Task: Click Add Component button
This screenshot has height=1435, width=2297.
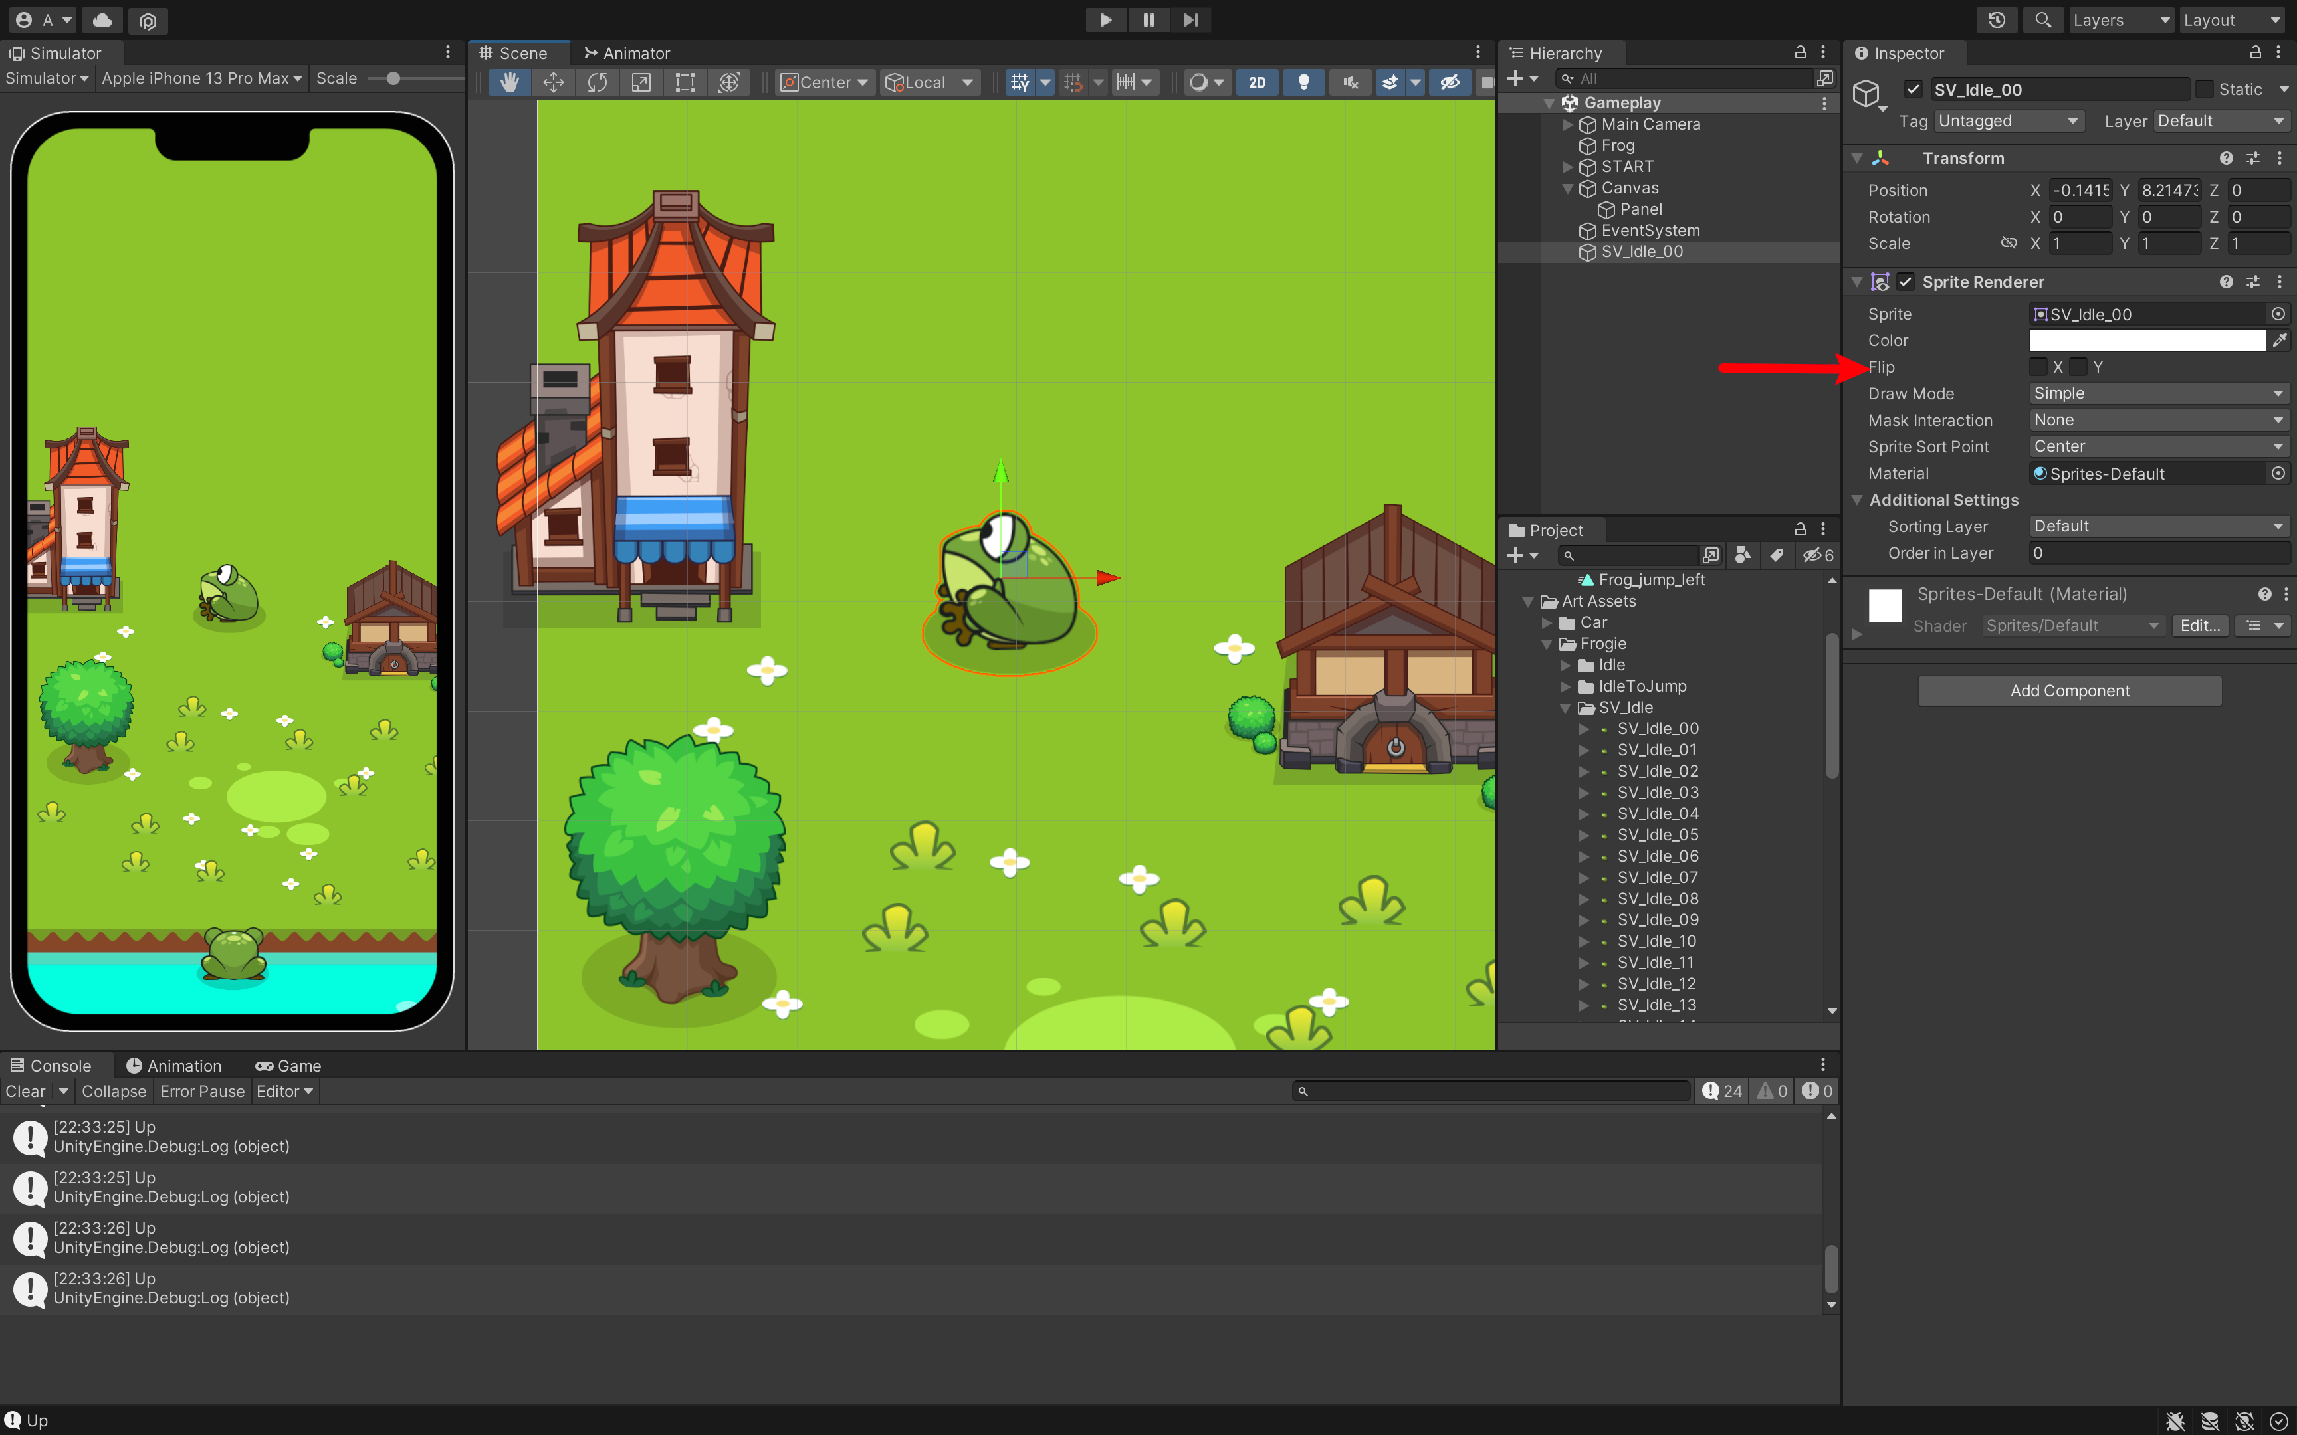Action: [x=2069, y=691]
